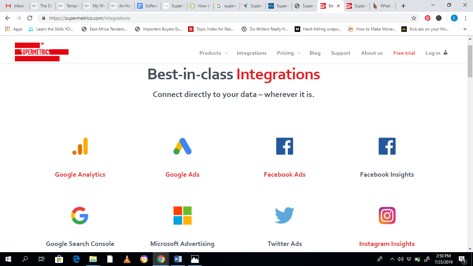The width and height of the screenshot is (473, 266).
Task: Expand the chevron next to Pricing
Action: tap(299, 53)
